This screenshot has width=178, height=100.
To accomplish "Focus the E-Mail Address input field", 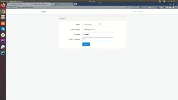I will pyautogui.click(x=98, y=29).
